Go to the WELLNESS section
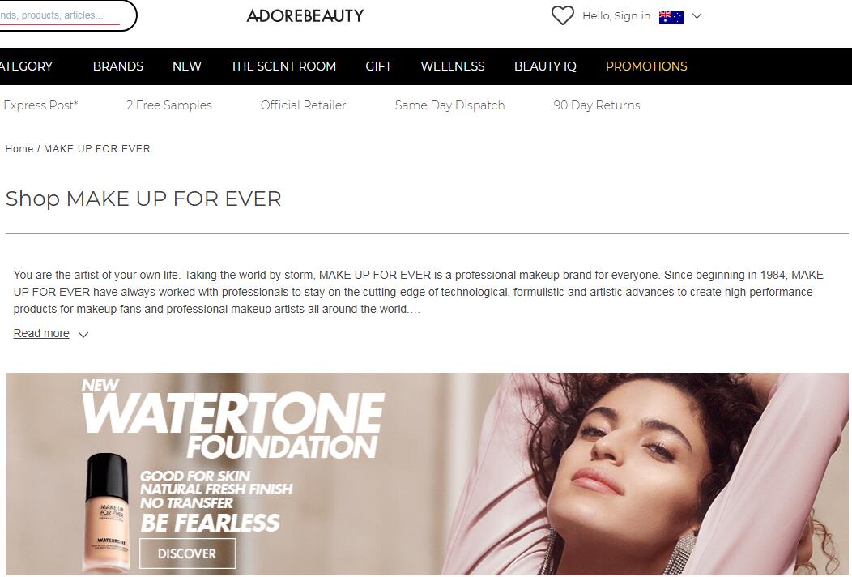Image resolution: width=852 pixels, height=577 pixels. (453, 66)
